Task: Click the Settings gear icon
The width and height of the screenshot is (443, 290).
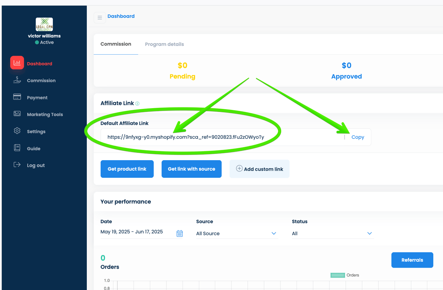Action: click(x=17, y=131)
